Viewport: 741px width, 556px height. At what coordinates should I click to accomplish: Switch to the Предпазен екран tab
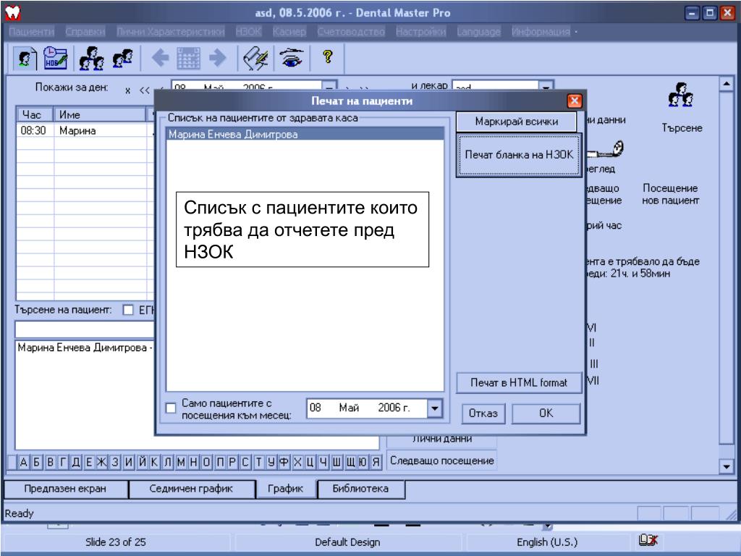(65, 489)
